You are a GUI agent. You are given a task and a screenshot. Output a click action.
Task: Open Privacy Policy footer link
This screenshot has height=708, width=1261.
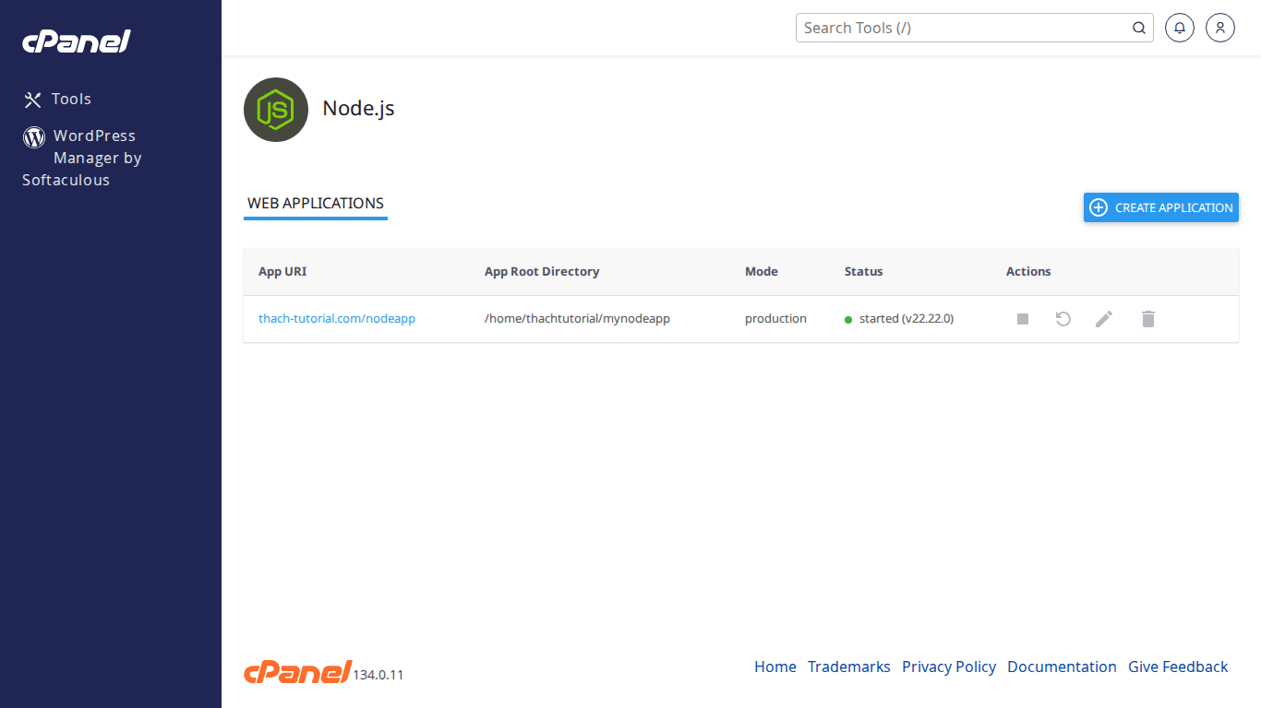coord(949,667)
